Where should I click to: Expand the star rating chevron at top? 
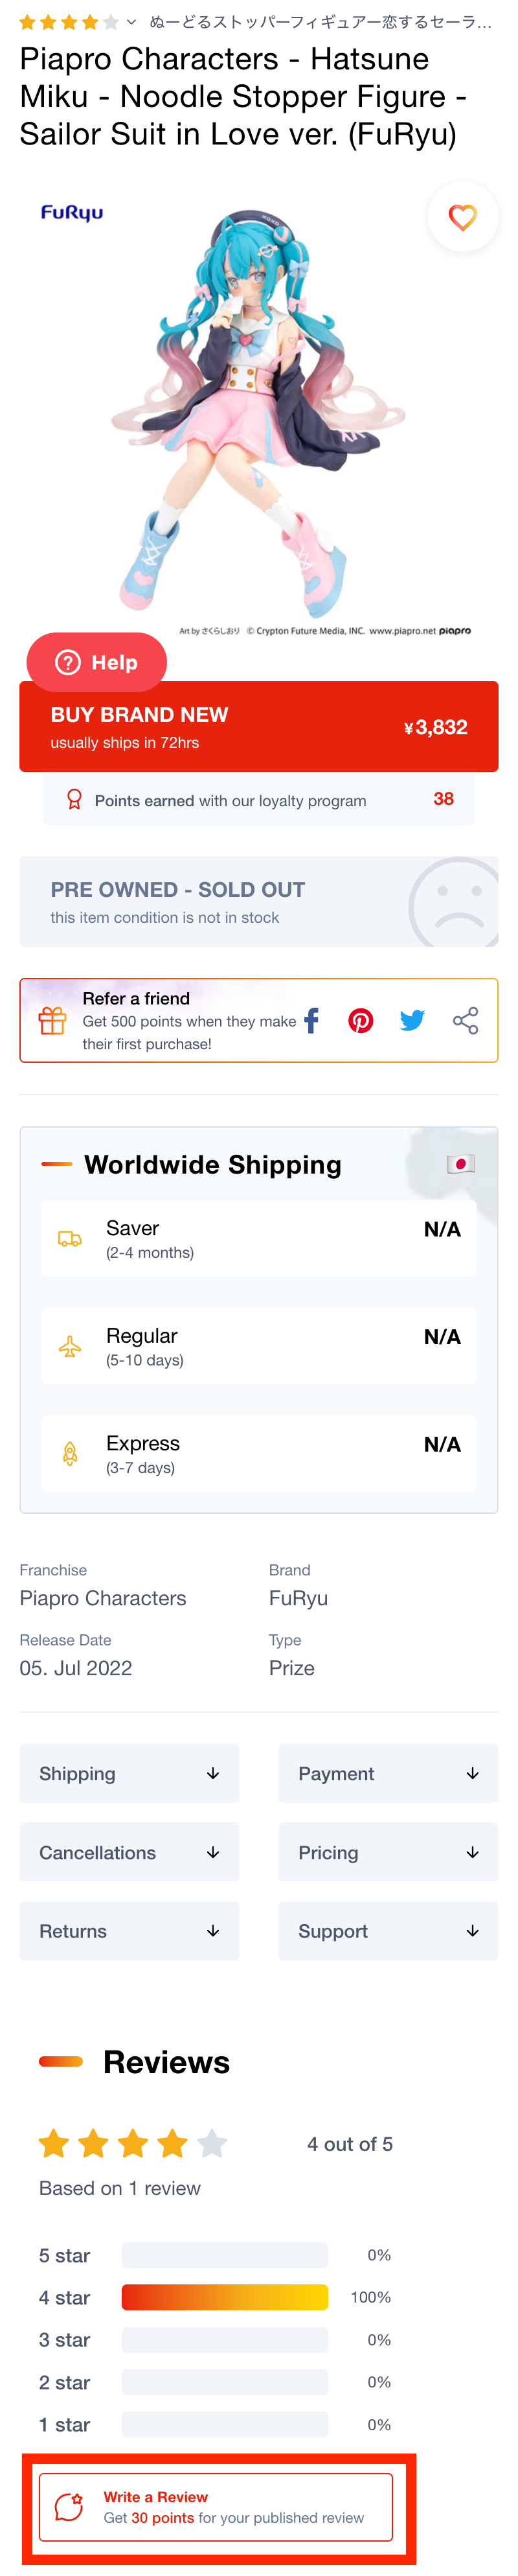pyautogui.click(x=131, y=22)
